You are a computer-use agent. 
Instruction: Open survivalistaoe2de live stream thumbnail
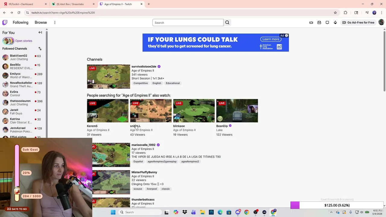tap(109, 77)
